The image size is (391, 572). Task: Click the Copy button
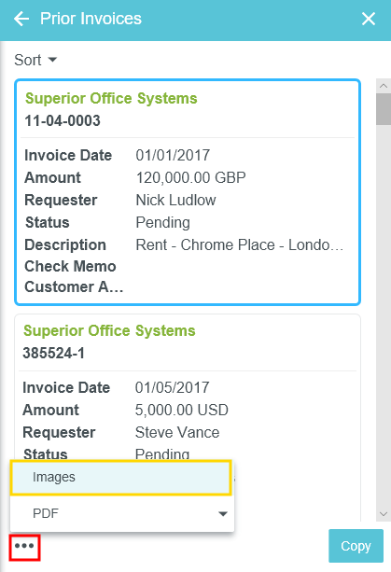pos(356,546)
